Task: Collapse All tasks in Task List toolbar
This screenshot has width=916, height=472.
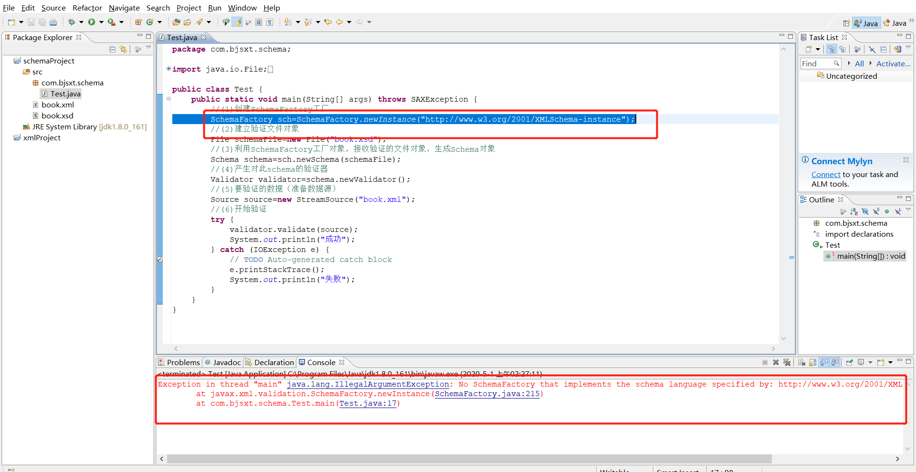Action: pyautogui.click(x=884, y=49)
